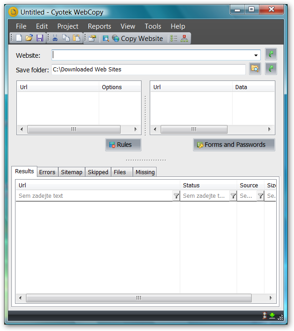
Task: Click the green download arrow in status bar
Action: [272, 316]
